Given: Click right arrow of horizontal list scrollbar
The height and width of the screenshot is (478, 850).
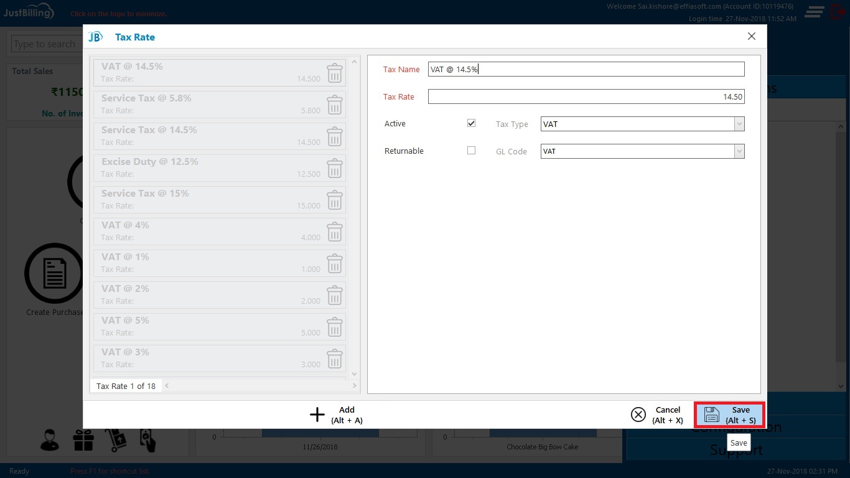Looking at the screenshot, I should 355,386.
